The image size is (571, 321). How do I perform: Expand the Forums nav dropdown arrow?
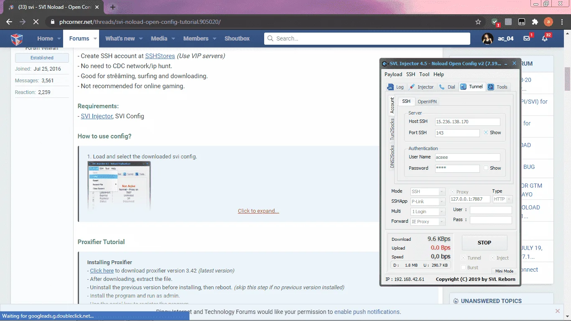point(95,38)
